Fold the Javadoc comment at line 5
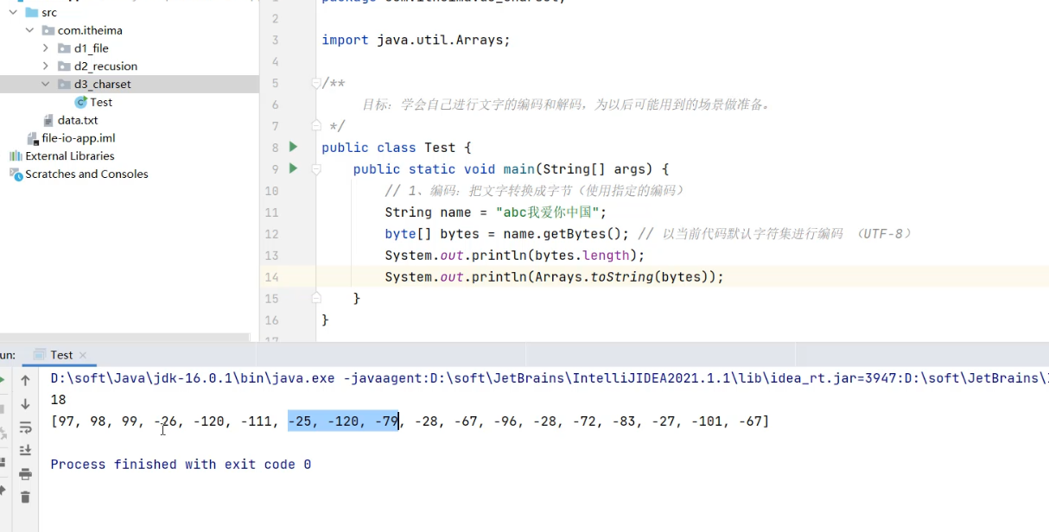 pyautogui.click(x=316, y=83)
